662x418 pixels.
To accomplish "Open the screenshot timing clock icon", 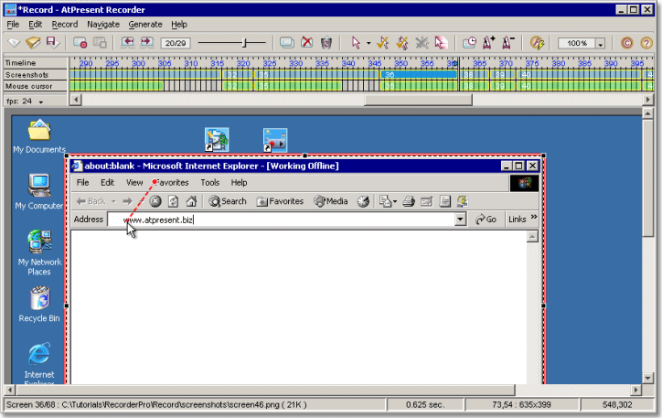I will (x=469, y=43).
